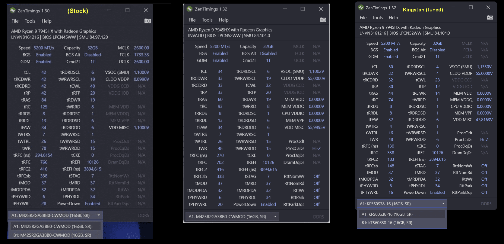Open Help menu in the Kingston window
Image resolution: width=504 pixels, height=244 pixels.
click(393, 18)
